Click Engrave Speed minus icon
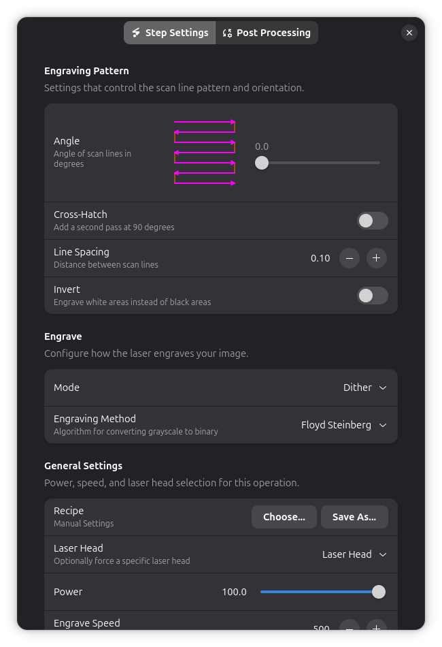442x647 pixels. 350,625
